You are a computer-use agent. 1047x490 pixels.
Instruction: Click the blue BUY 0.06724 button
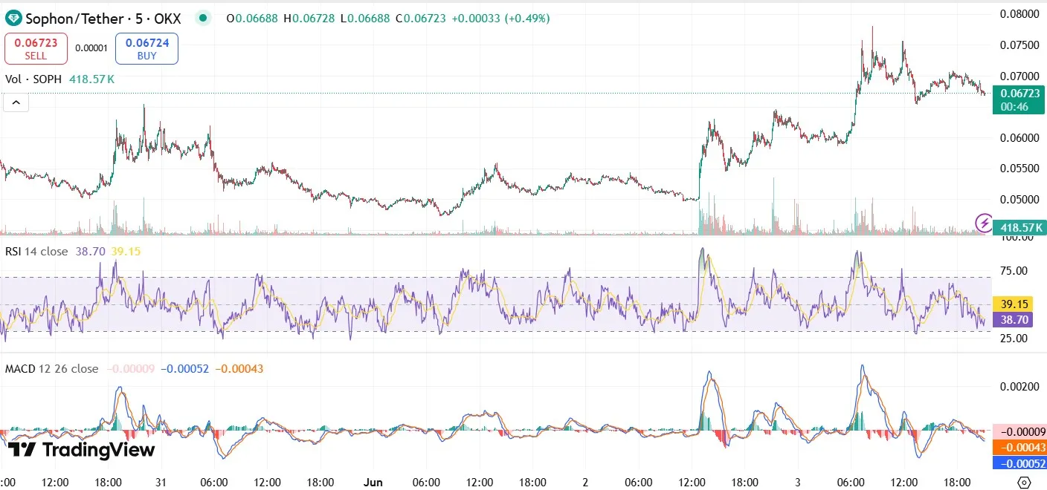click(x=146, y=47)
